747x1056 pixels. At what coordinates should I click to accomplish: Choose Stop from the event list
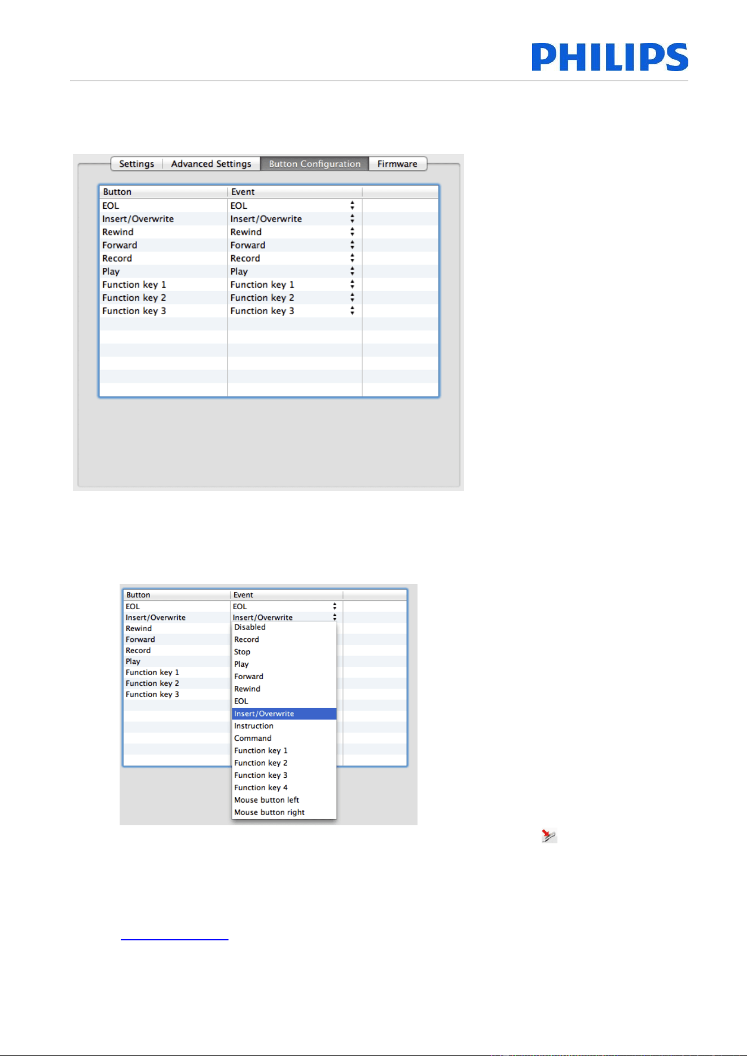[x=284, y=652]
